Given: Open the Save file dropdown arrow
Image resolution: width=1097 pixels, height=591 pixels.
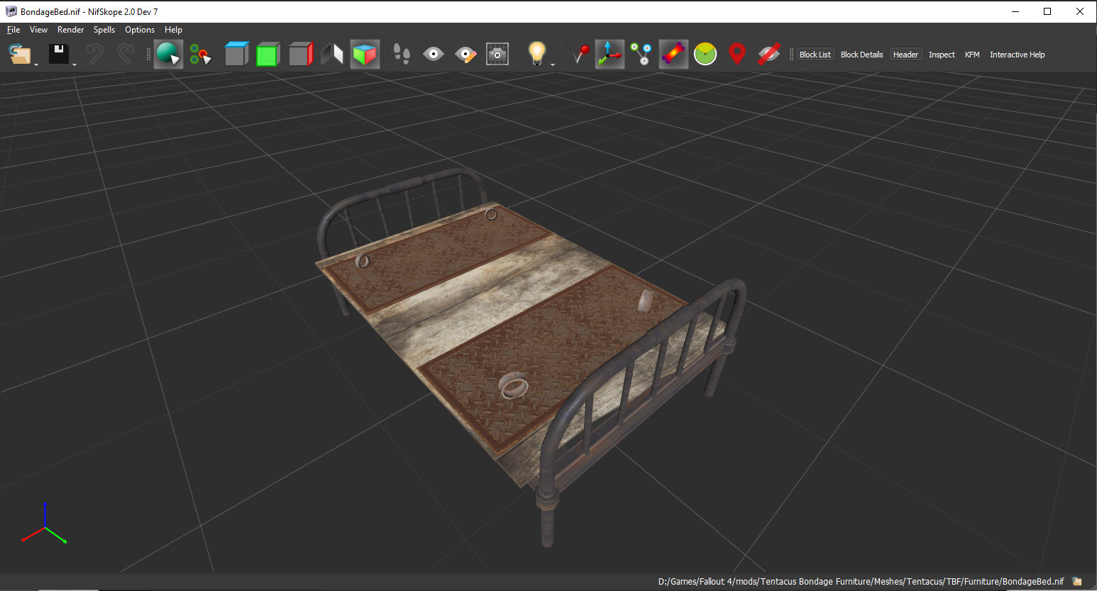Looking at the screenshot, I should point(75,64).
